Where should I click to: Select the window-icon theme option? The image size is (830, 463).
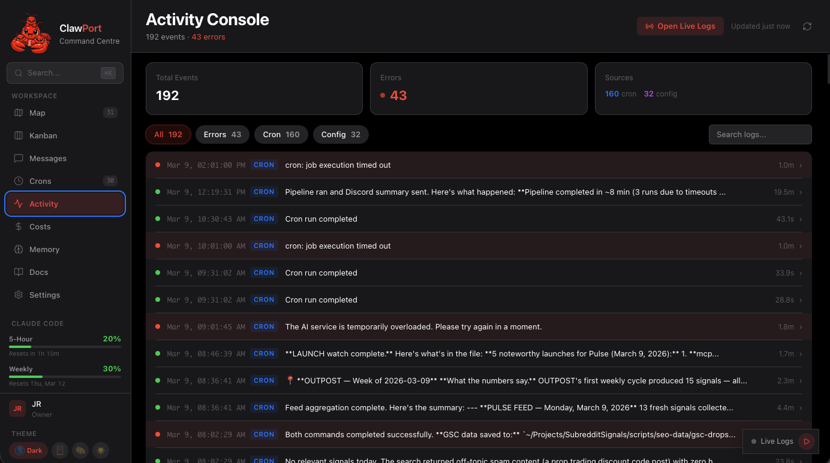tap(59, 450)
